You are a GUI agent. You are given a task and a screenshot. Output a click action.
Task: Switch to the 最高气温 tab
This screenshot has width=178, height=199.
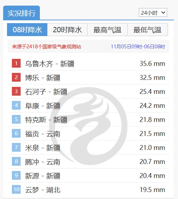(107, 29)
